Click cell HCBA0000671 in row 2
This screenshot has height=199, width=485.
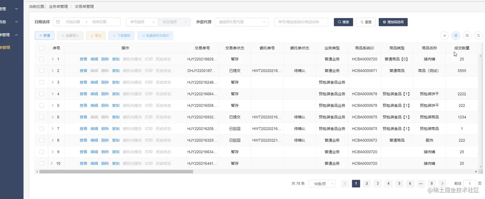[364, 71]
